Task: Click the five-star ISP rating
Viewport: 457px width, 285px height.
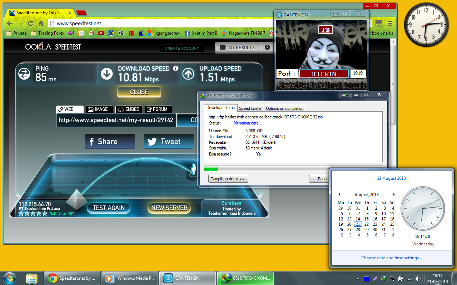Action: coord(33,214)
